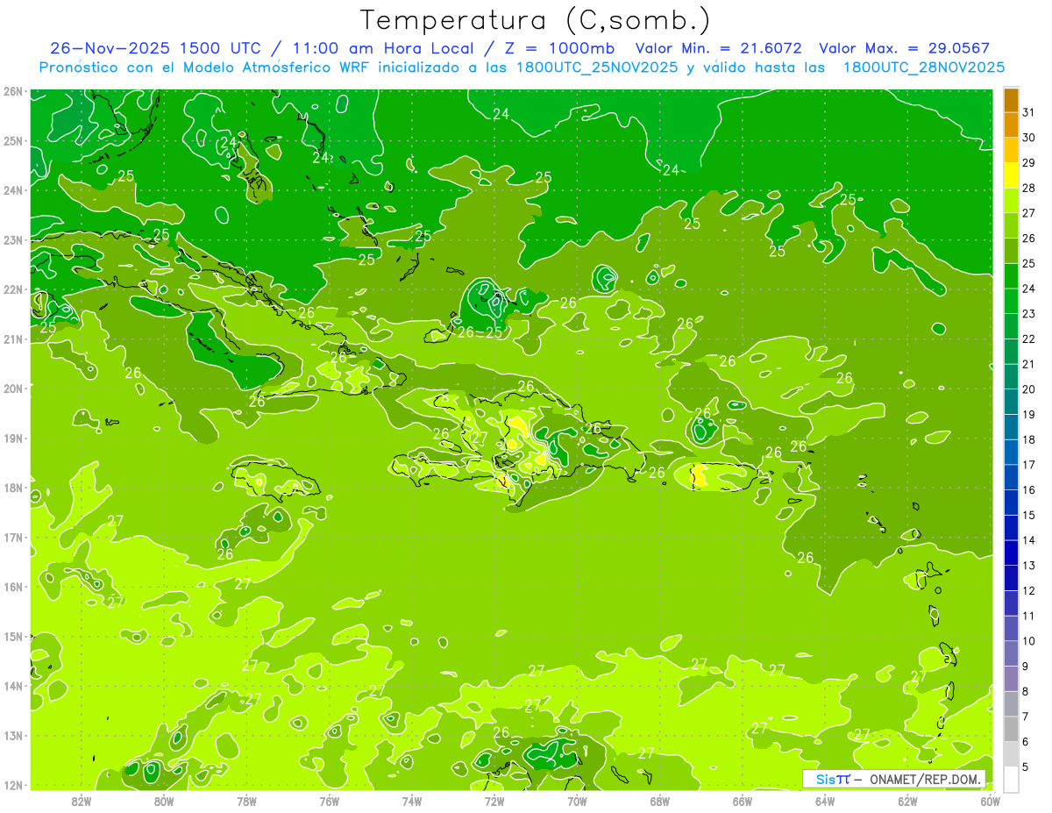Click the "SisPI - ONAMET/REP.DOM." credit label
The height and width of the screenshot is (813, 1052).
[x=894, y=779]
